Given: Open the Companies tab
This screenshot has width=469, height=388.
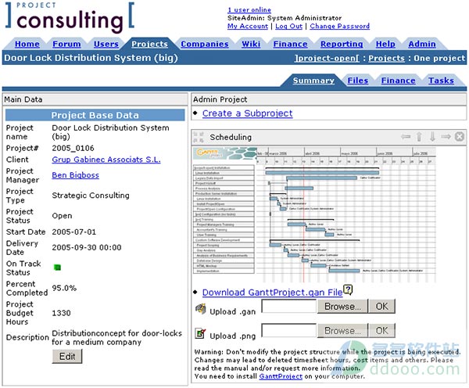Looking at the screenshot, I should tap(205, 44).
